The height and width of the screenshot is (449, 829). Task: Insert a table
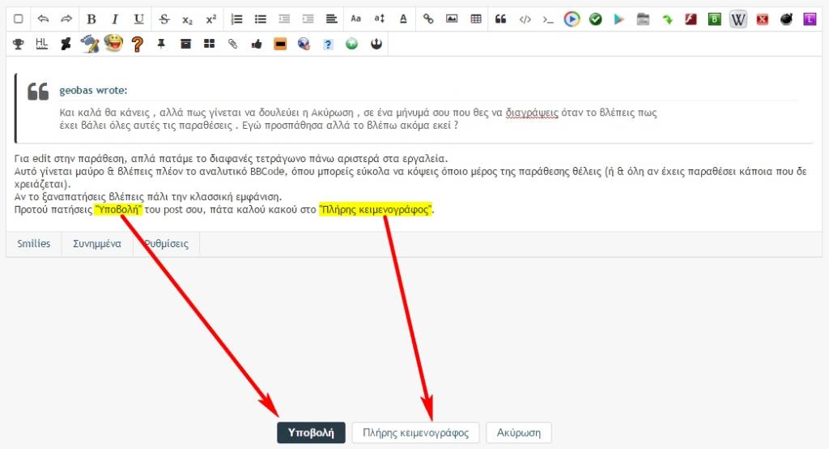point(476,19)
